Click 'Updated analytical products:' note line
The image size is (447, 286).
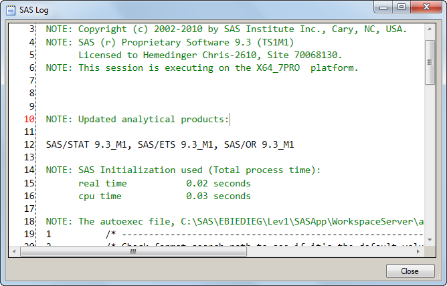coord(137,119)
